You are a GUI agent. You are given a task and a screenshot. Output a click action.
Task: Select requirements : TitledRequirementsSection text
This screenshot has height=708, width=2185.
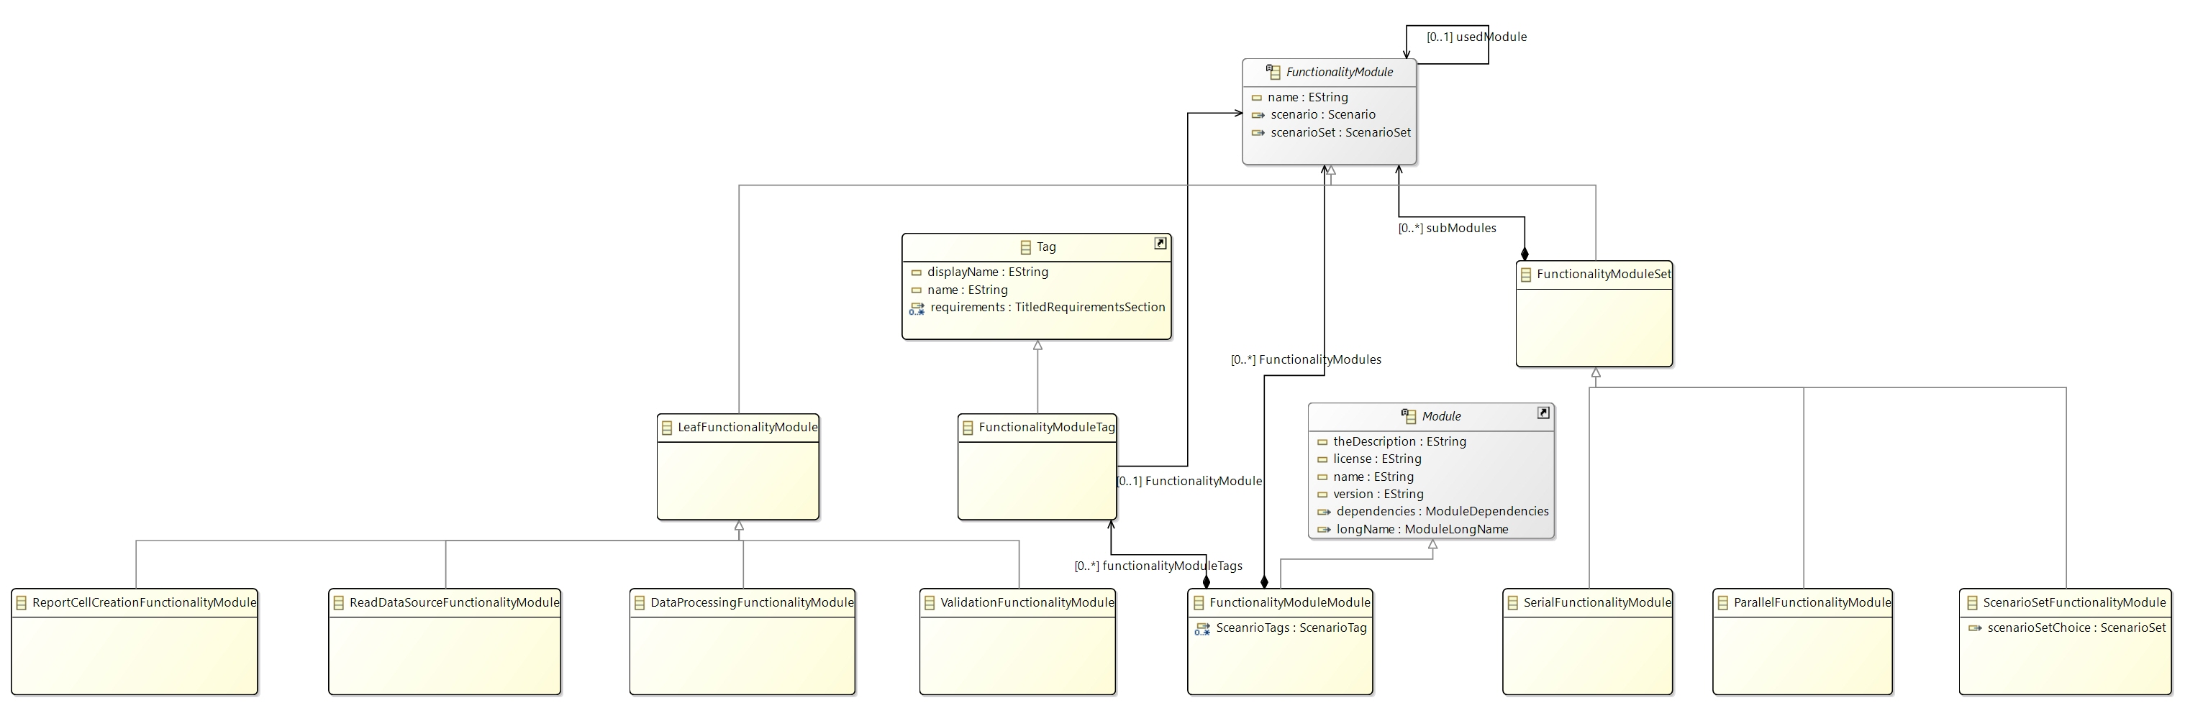pyautogui.click(x=1048, y=308)
